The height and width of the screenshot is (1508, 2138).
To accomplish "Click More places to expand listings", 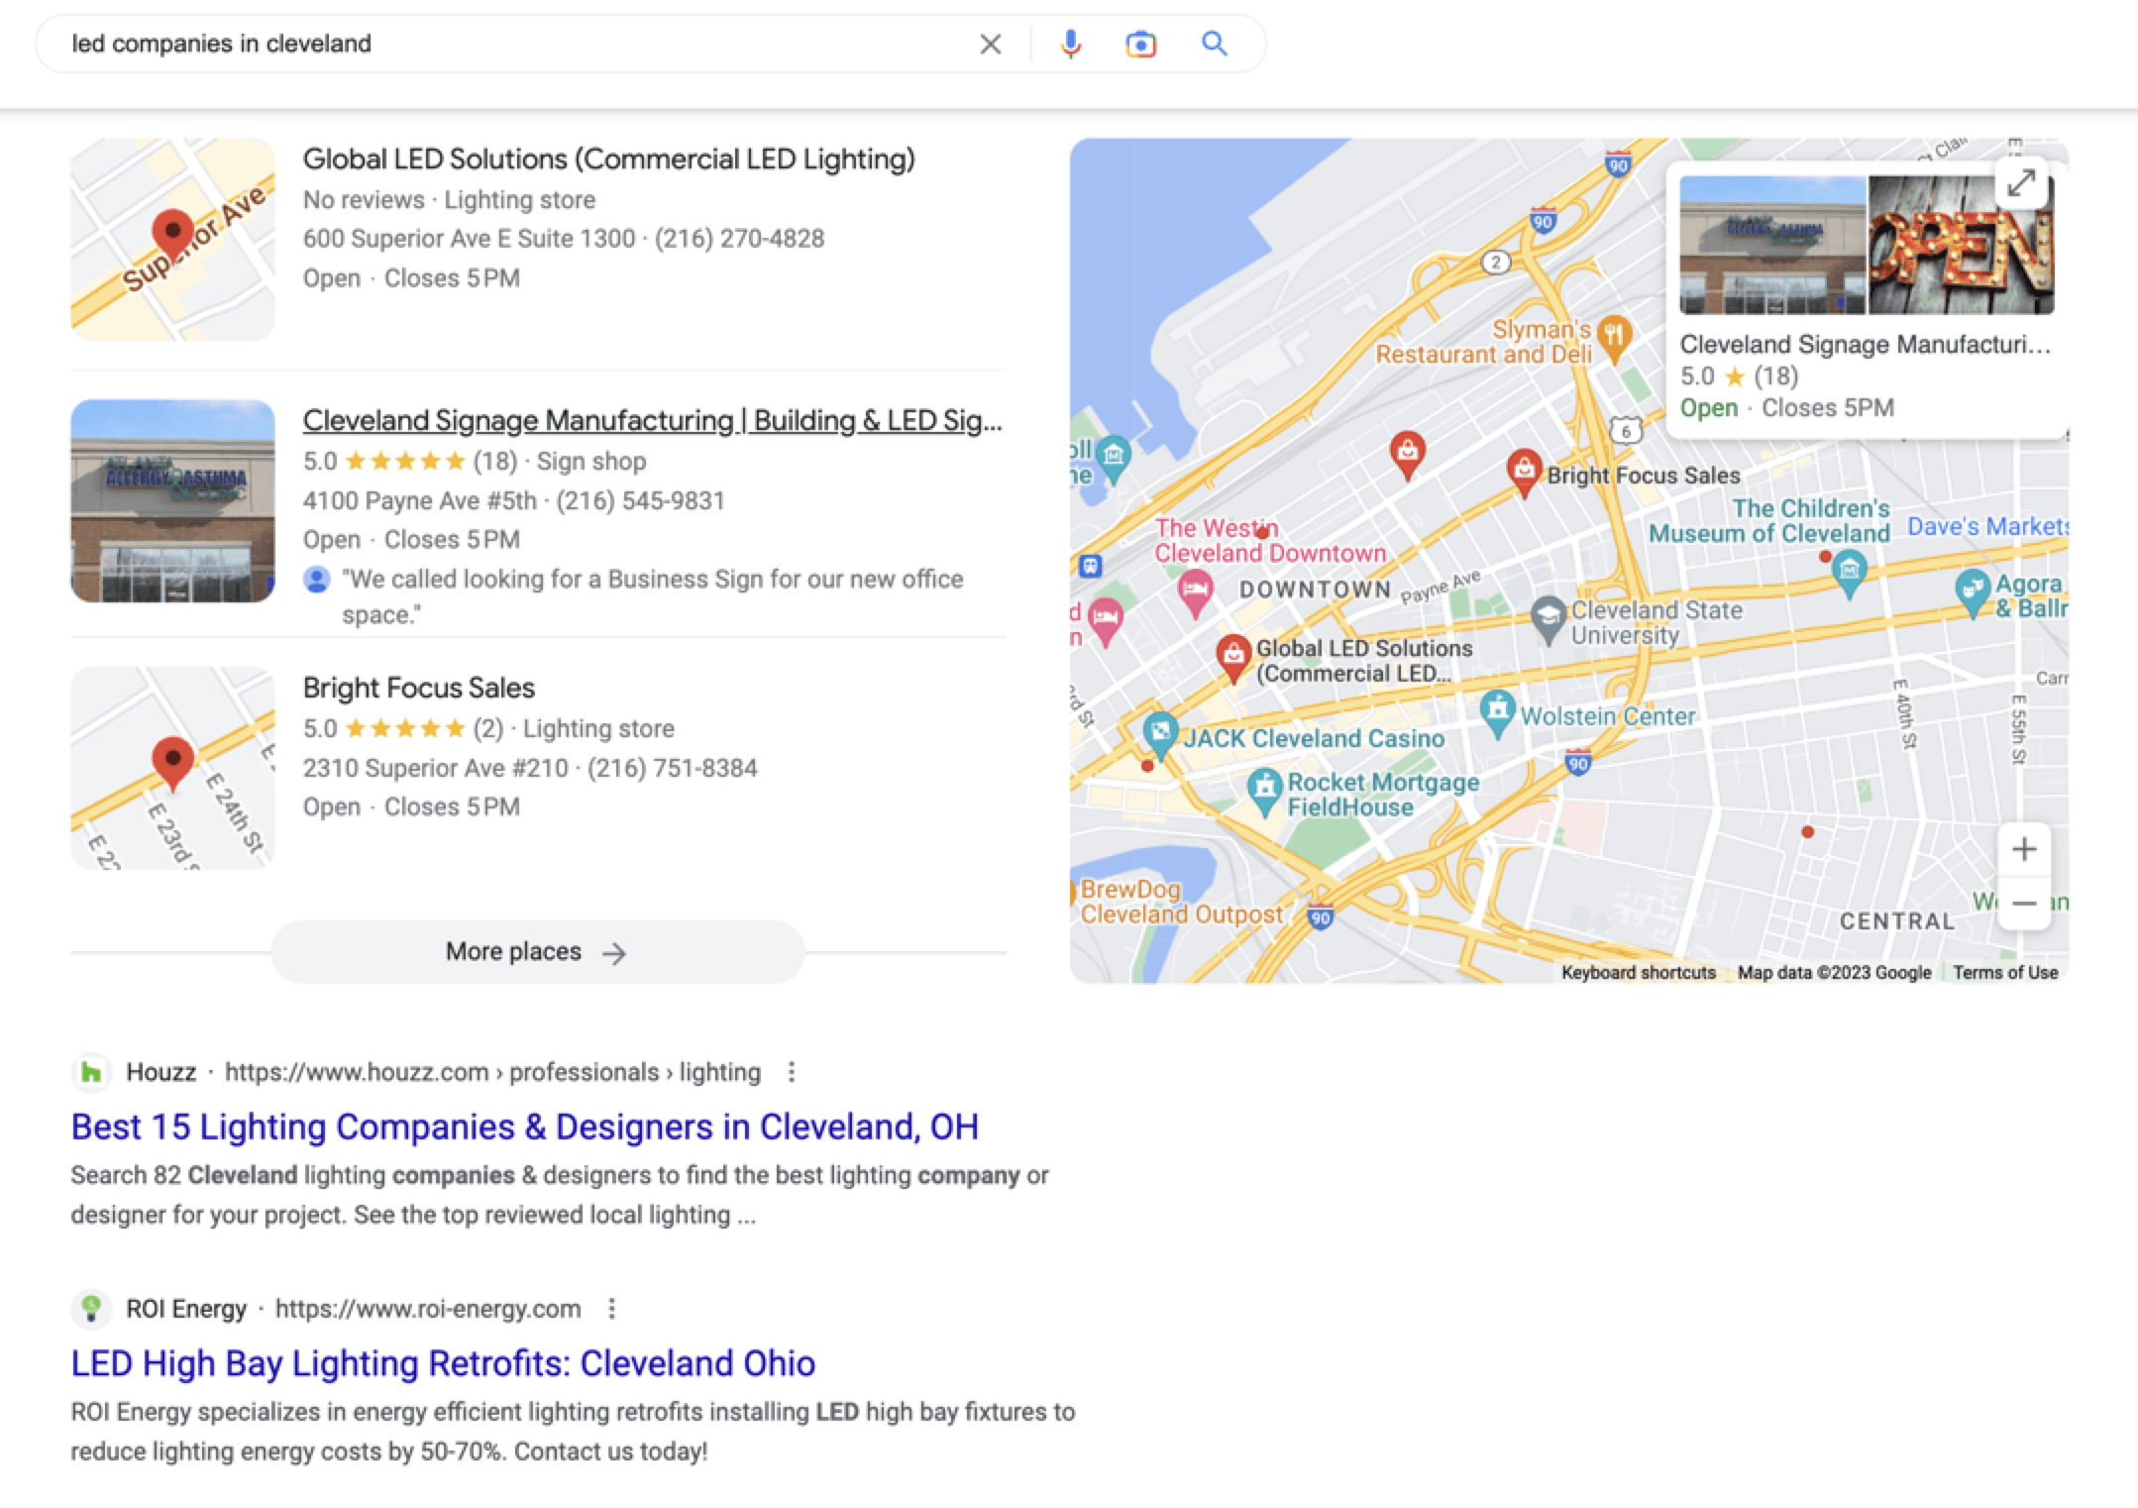I will [x=535, y=951].
